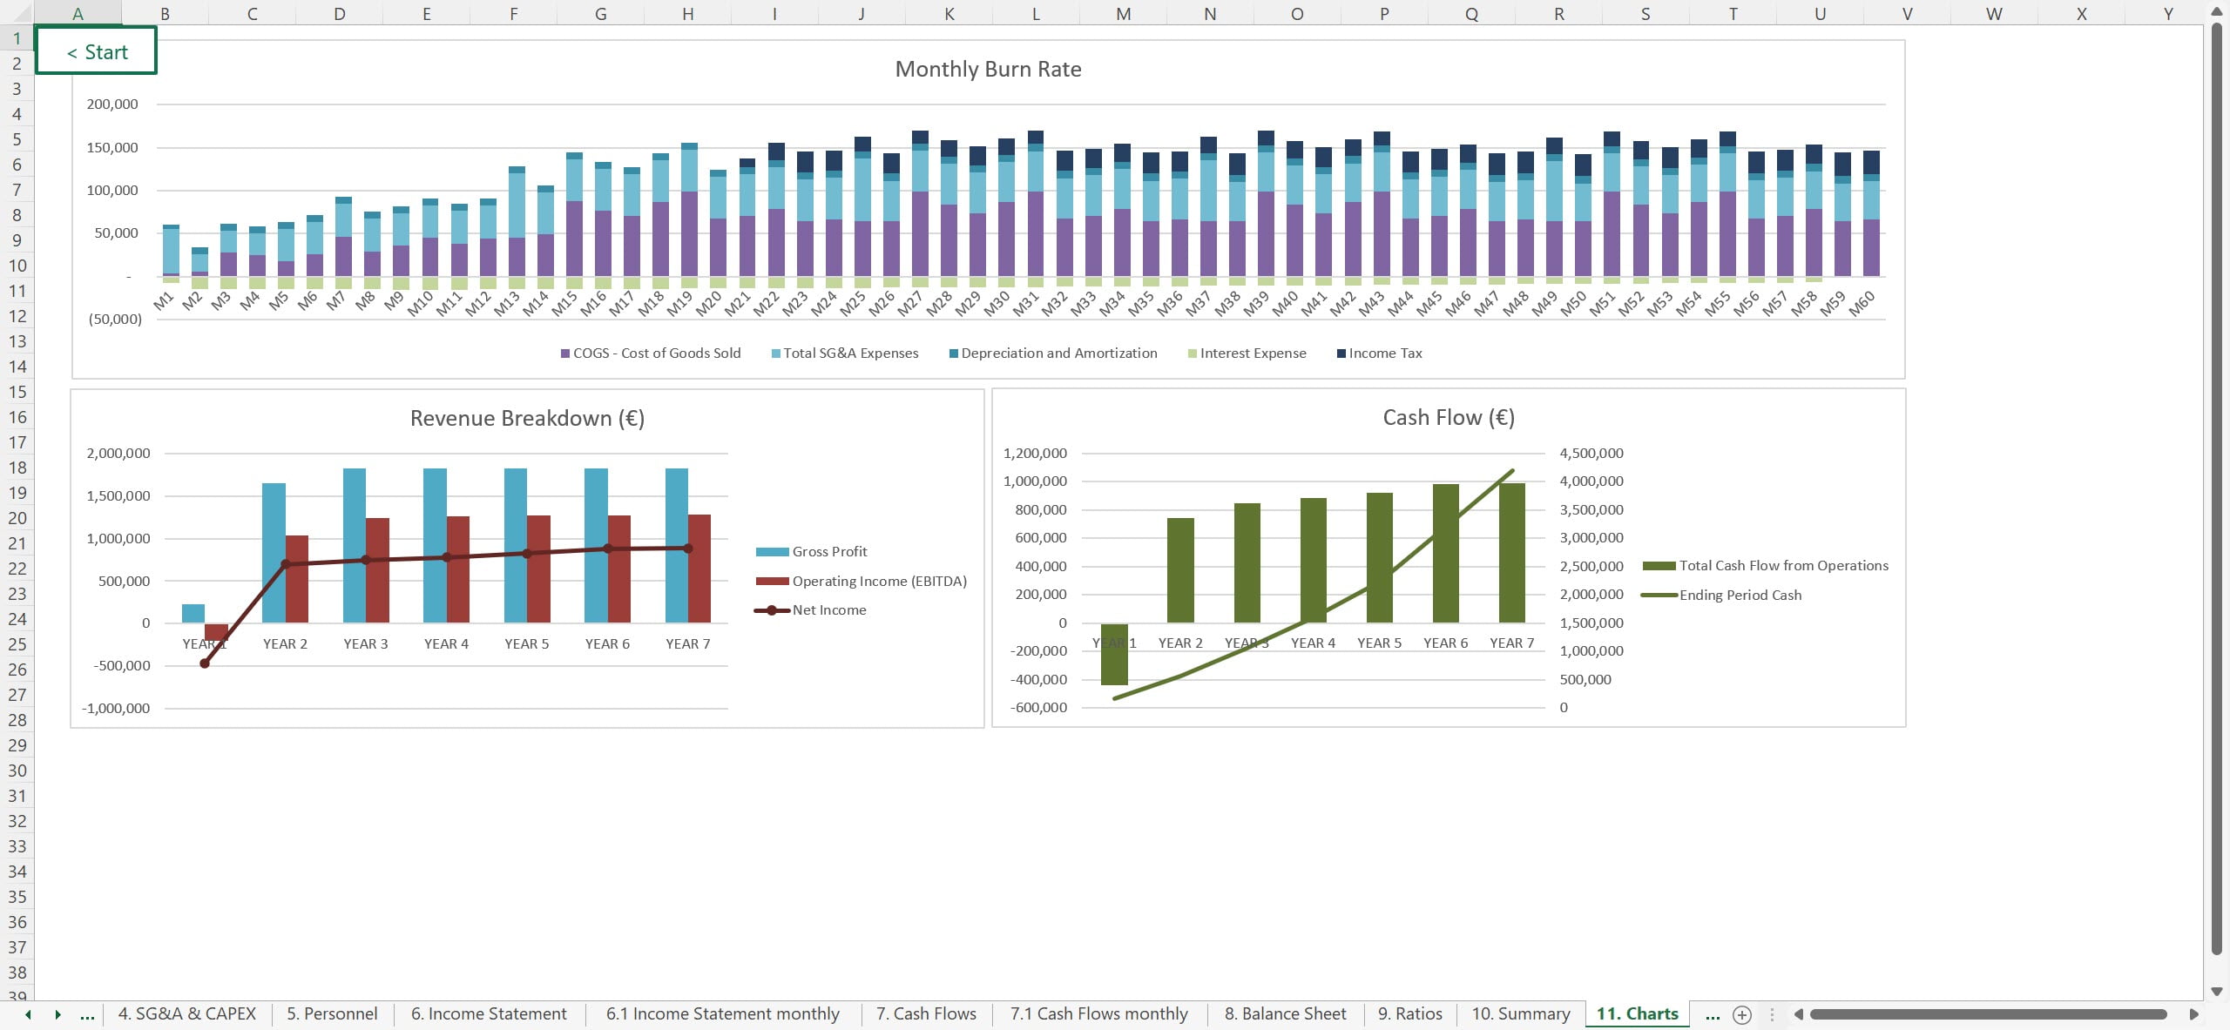Click the Income Tax legend color swatch
The height and width of the screenshot is (1030, 2230).
[x=1341, y=353]
